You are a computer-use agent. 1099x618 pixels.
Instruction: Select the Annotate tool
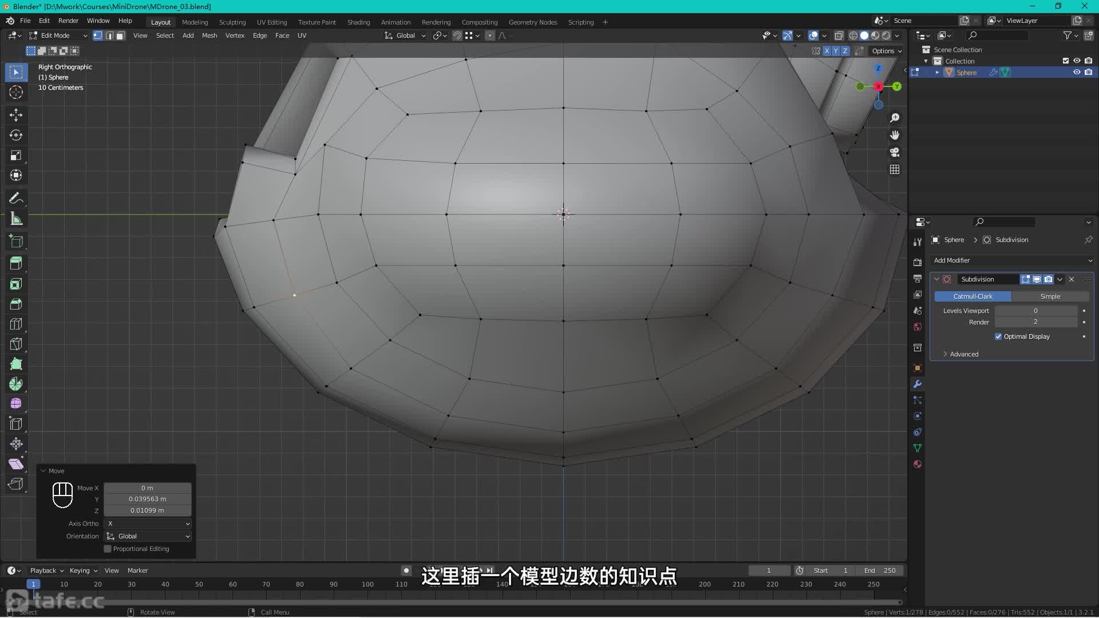tap(16, 199)
